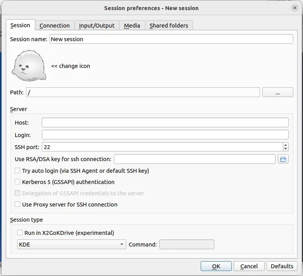Viewport: 303px width, 276px height.
Task: Restore settings with the Defaults button
Action: pyautogui.click(x=282, y=266)
